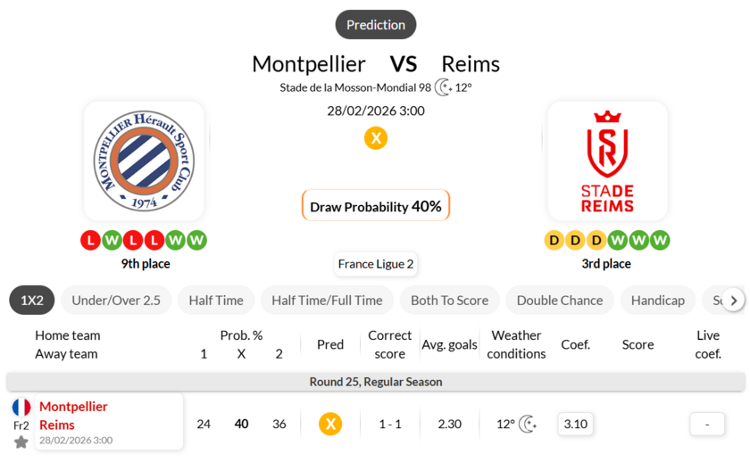Open the Half Time tab
The image size is (750, 462).
pyautogui.click(x=216, y=301)
